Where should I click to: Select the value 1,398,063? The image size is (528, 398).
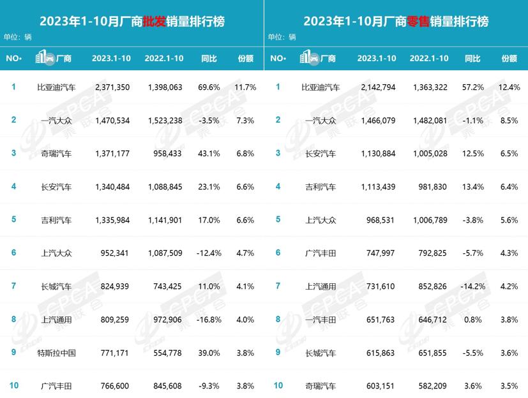tap(165, 87)
